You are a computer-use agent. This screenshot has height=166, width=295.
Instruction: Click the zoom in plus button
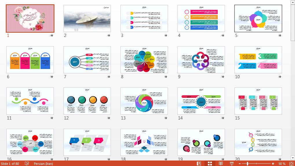[x=273, y=164]
